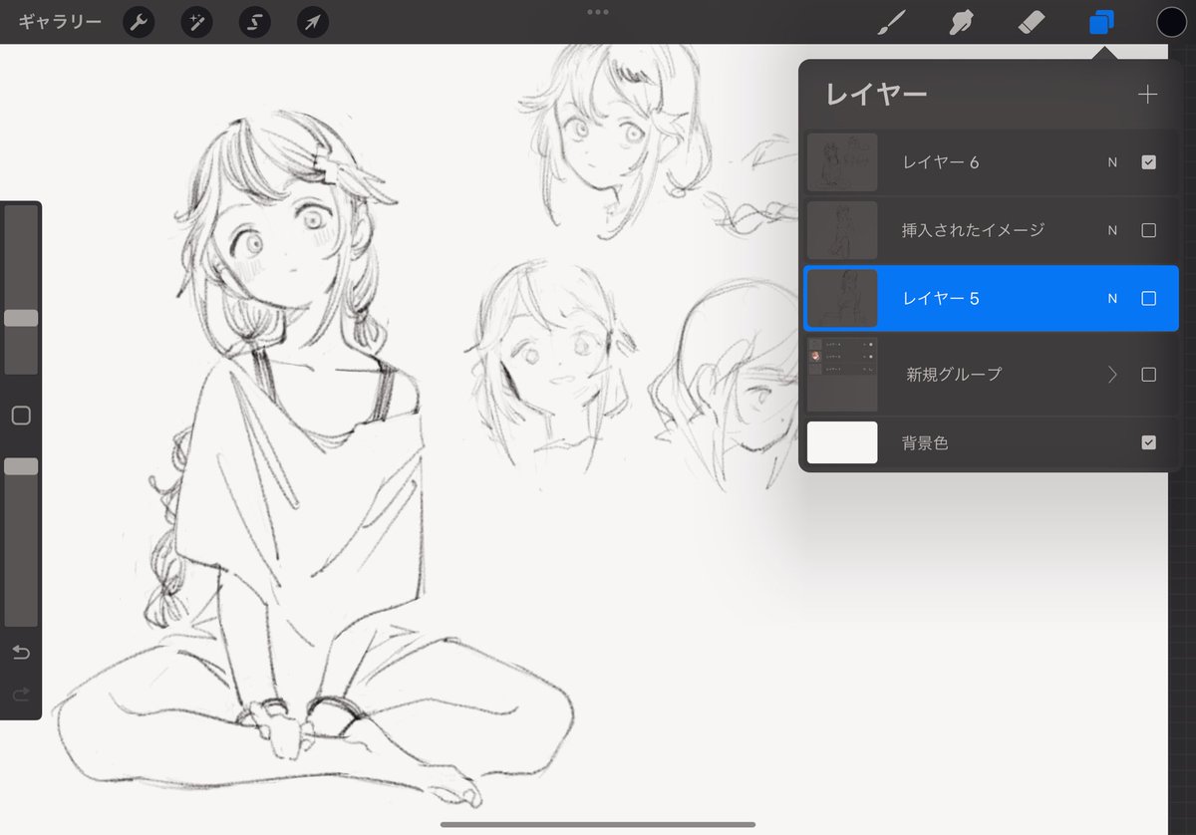Open blend mode N of レイヤー 5

click(x=1112, y=298)
